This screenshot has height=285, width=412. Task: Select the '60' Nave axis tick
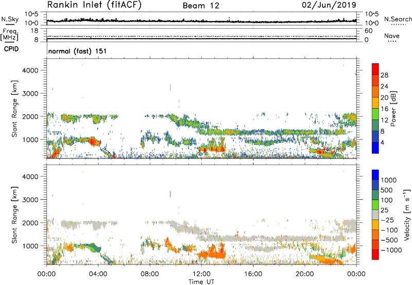click(368, 31)
